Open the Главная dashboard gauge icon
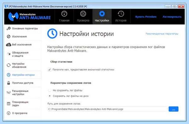The height and width of the screenshot is (124, 189). (64, 14)
